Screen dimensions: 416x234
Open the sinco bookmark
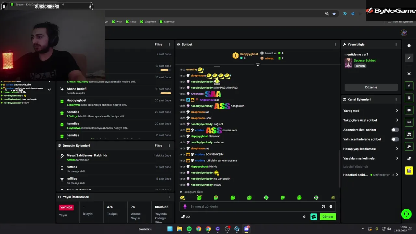(x=131, y=22)
